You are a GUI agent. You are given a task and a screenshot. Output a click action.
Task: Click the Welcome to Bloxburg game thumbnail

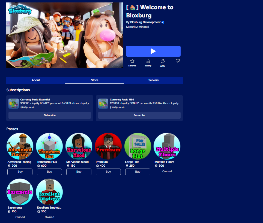[65, 35]
